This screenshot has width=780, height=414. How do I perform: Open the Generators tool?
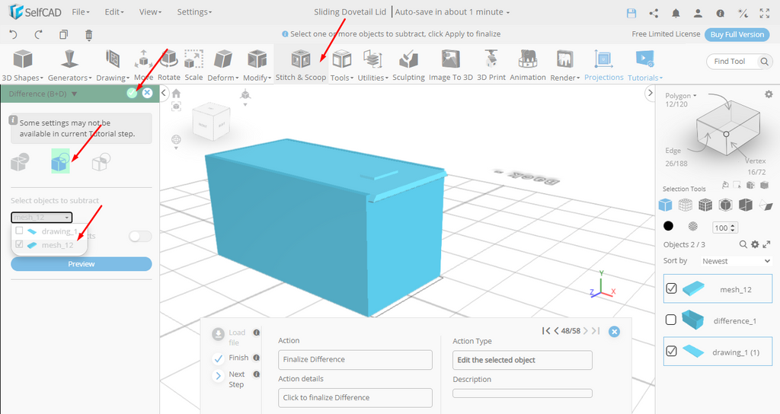pyautogui.click(x=69, y=65)
